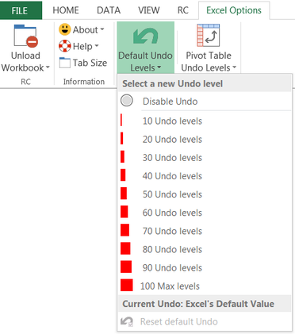This screenshot has width=295, height=334.
Task: Click the Current Undo: Excel's Default Value text
Action: click(x=198, y=304)
